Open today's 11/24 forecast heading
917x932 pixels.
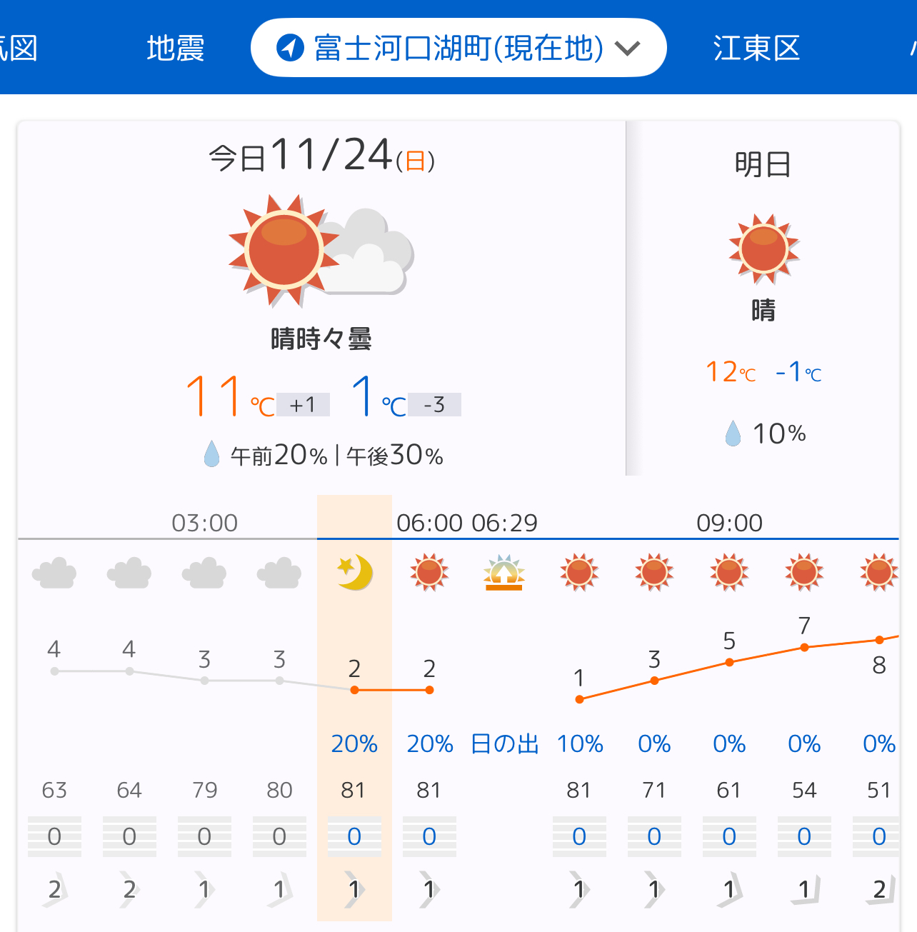(x=321, y=156)
